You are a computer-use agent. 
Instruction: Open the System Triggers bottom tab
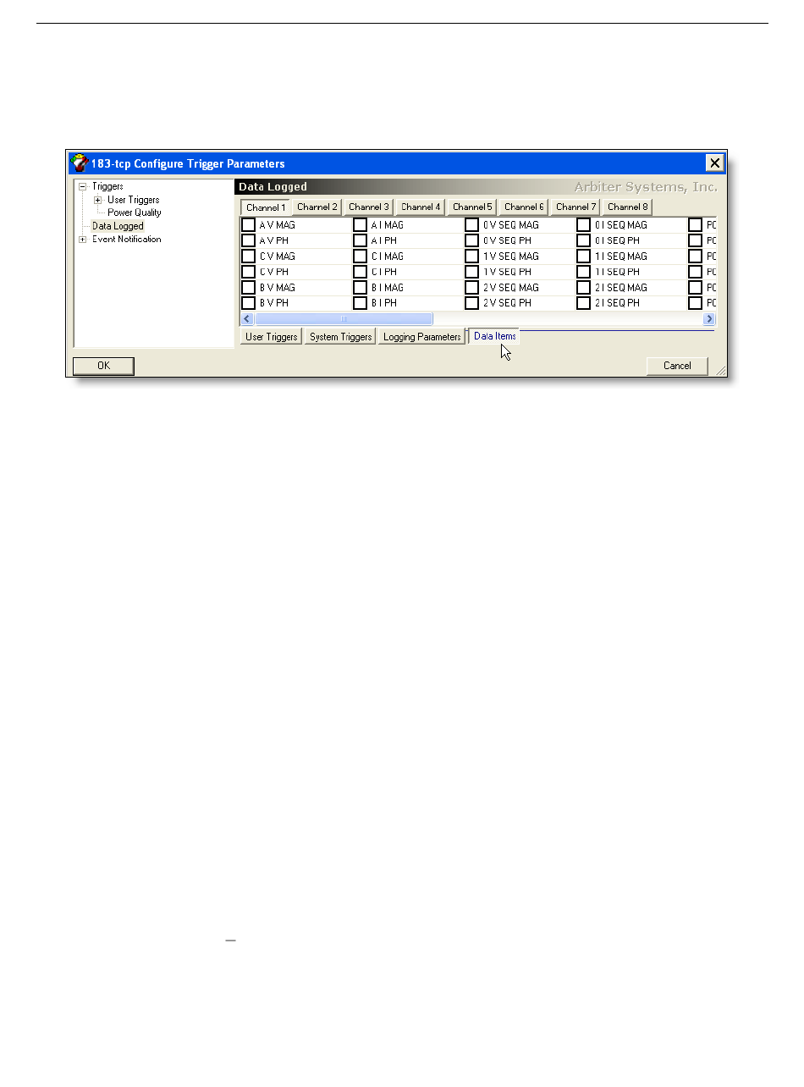[x=340, y=337]
